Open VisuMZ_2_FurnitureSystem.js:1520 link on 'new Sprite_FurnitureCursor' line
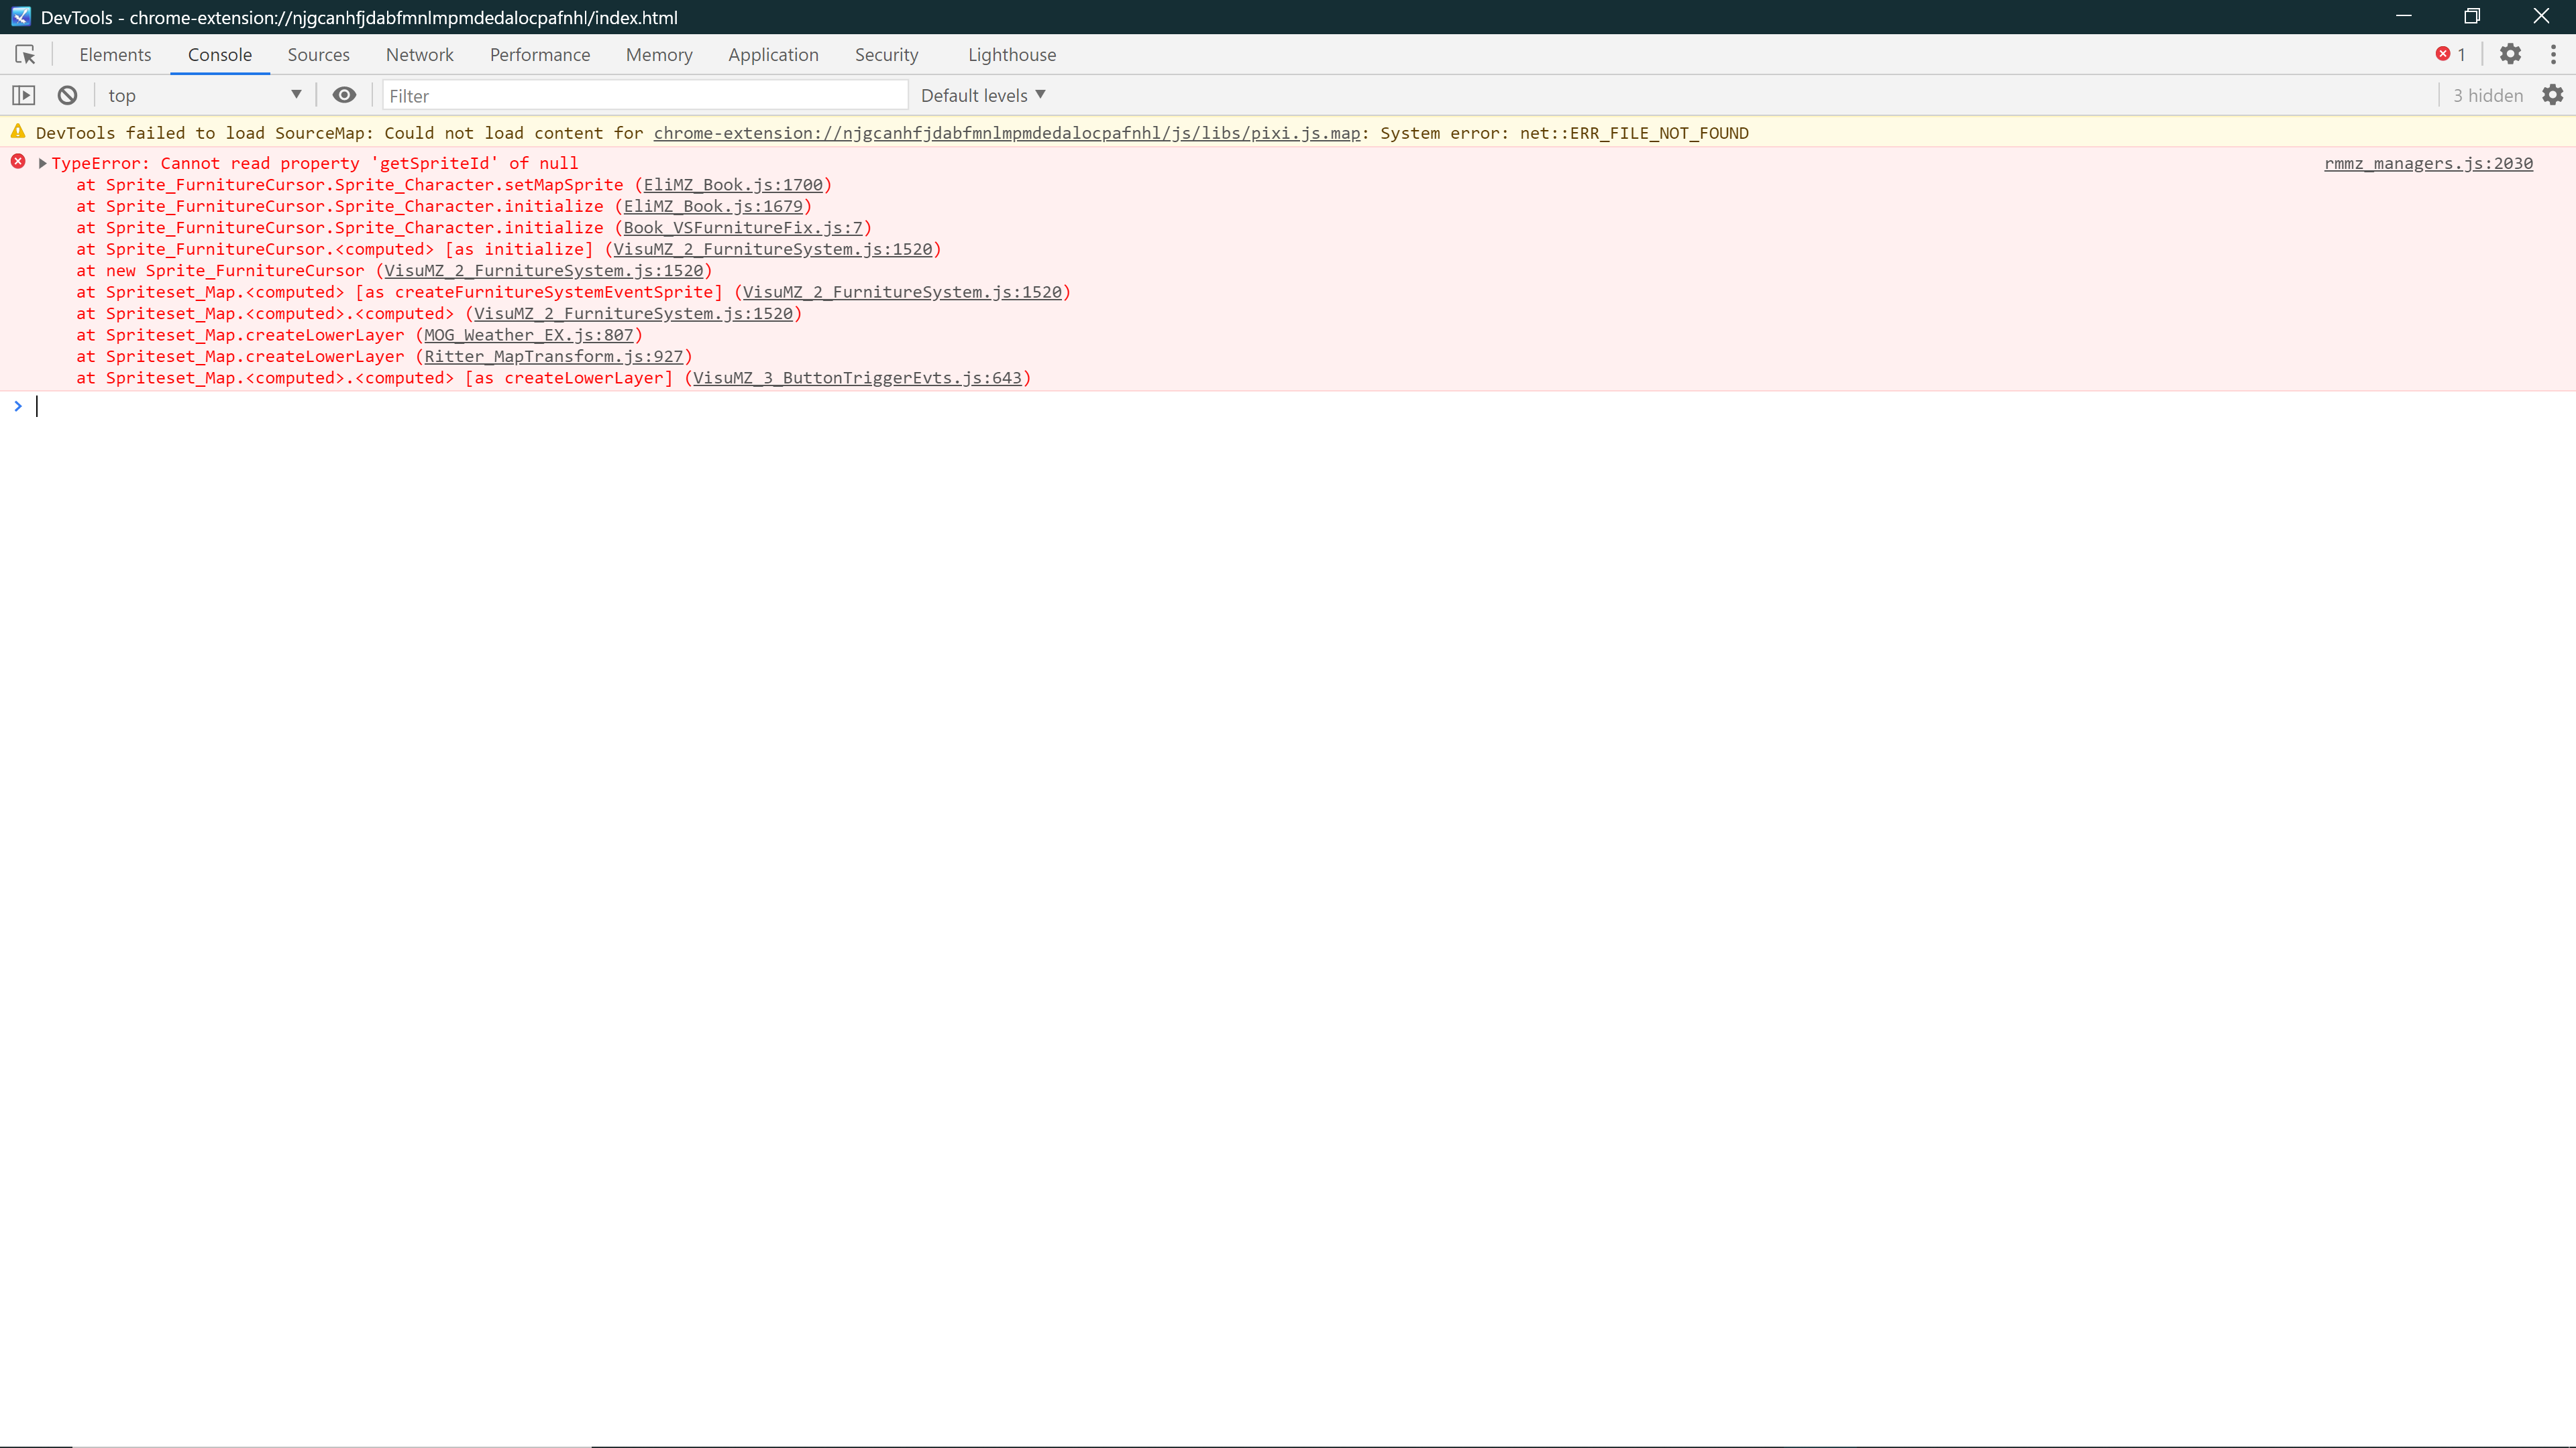Viewport: 2576px width, 1448px height. (x=544, y=271)
